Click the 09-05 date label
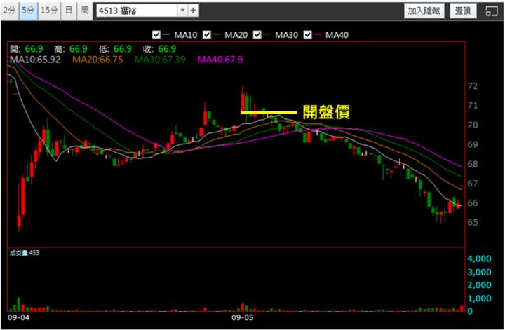 243,317
